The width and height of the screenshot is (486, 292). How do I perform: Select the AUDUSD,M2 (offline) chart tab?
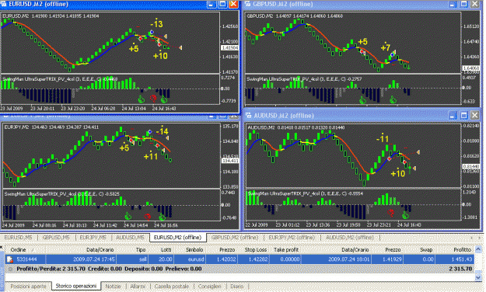350,238
